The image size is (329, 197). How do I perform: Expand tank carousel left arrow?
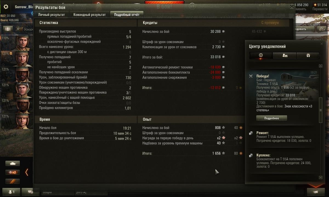coord(27,172)
